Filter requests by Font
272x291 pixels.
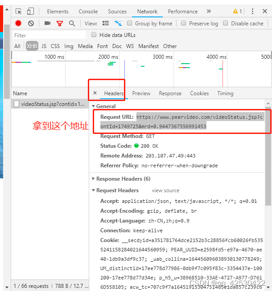click(103, 46)
